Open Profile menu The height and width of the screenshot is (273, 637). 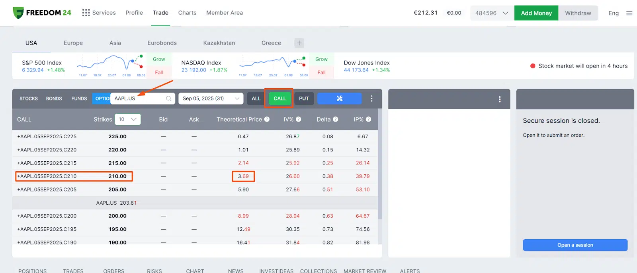click(x=134, y=13)
